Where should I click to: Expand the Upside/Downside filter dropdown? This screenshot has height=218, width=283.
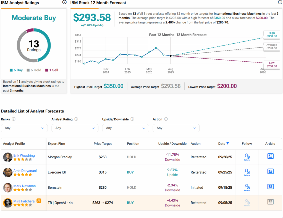[125, 128]
